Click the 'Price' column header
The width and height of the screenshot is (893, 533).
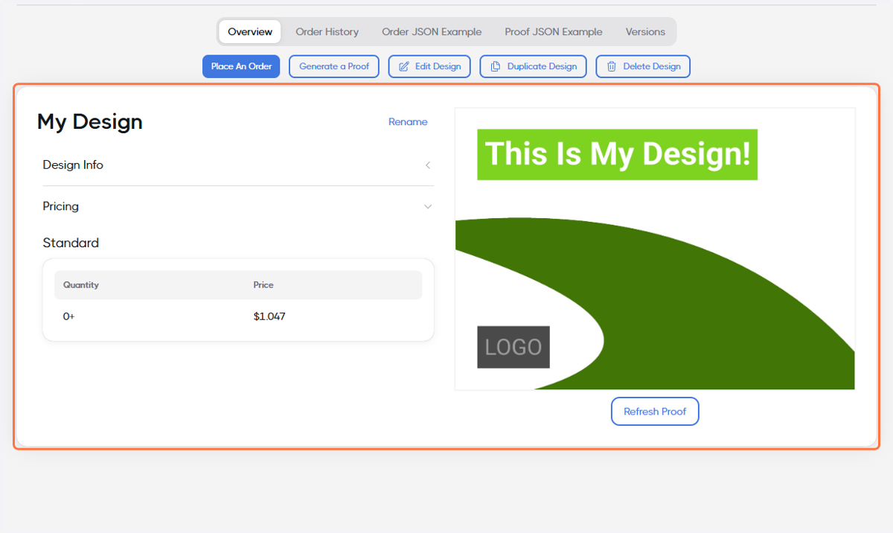263,285
